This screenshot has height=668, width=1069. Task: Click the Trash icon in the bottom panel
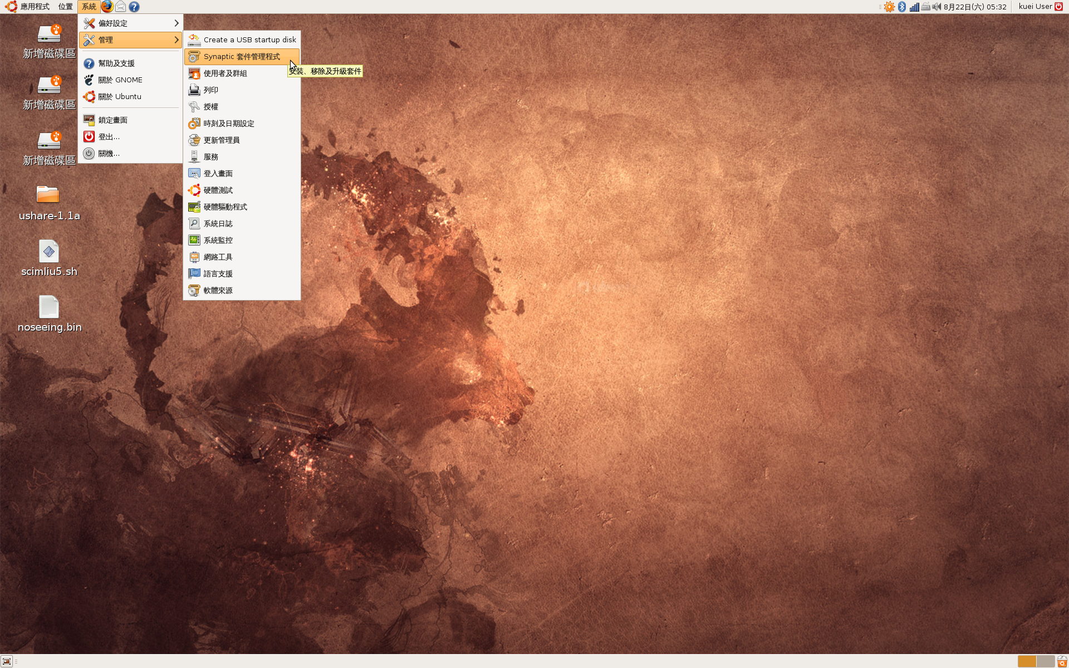1062,661
